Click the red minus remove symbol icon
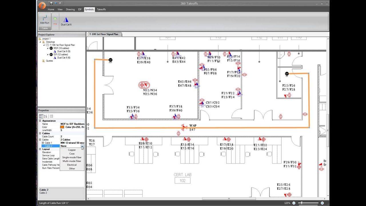Image resolution: width=366 pixels, height=206 pixels. (x=55, y=24)
